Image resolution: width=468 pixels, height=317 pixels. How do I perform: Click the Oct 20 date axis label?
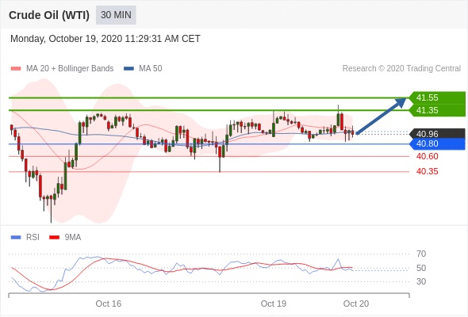tap(356, 304)
